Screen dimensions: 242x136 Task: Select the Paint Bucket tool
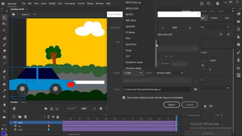(x=4, y=84)
